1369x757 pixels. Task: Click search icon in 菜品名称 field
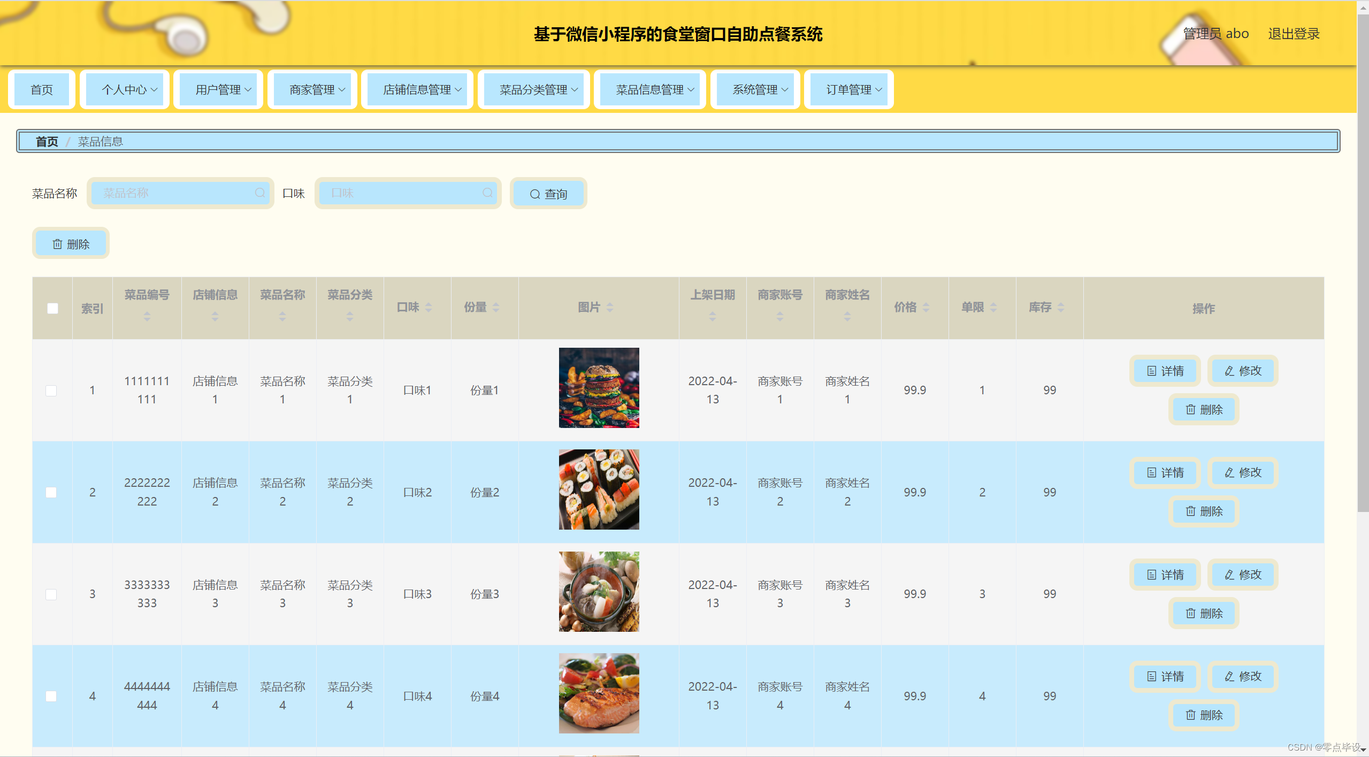(x=260, y=193)
